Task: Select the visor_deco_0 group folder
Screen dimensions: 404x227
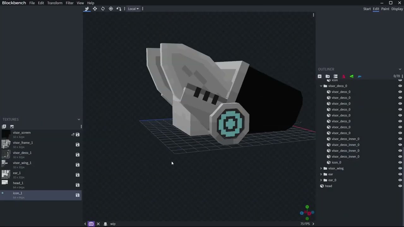Action: point(337,86)
